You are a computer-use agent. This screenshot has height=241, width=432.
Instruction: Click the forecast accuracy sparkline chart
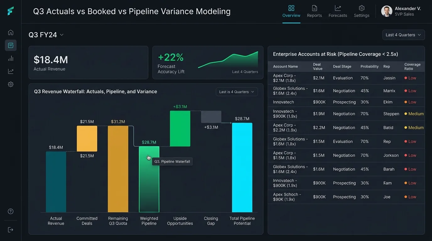tap(228, 60)
